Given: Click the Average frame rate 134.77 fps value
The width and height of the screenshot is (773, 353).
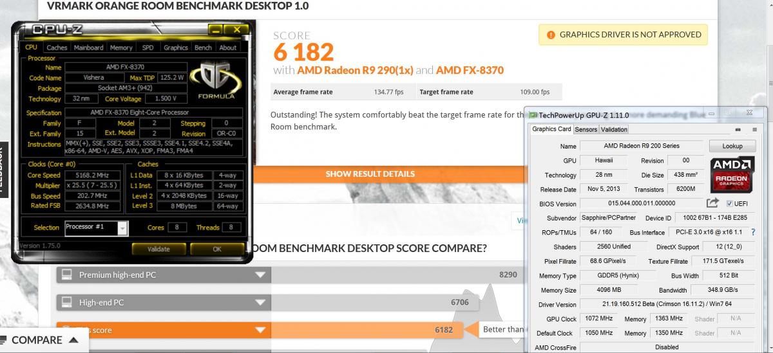Looking at the screenshot, I should (388, 92).
